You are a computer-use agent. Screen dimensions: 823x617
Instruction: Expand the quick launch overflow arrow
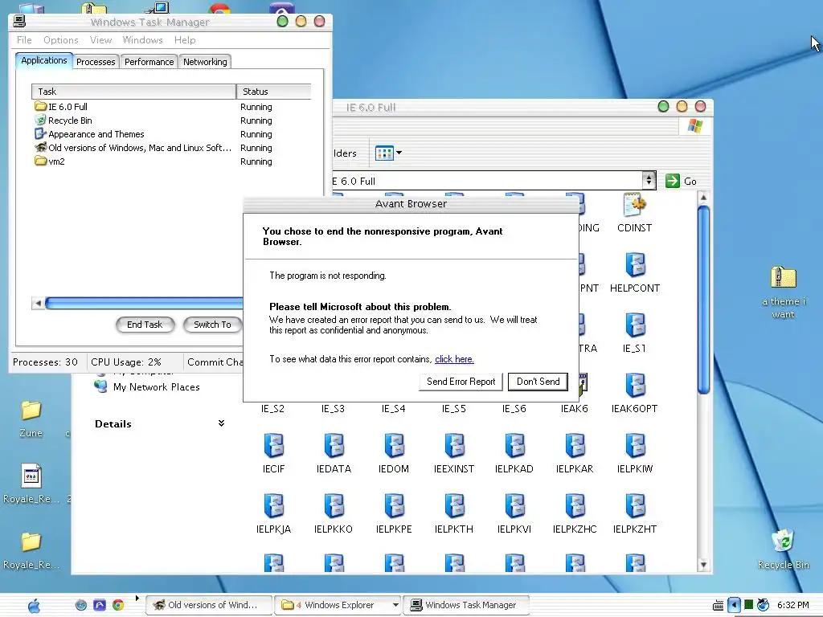[137, 598]
